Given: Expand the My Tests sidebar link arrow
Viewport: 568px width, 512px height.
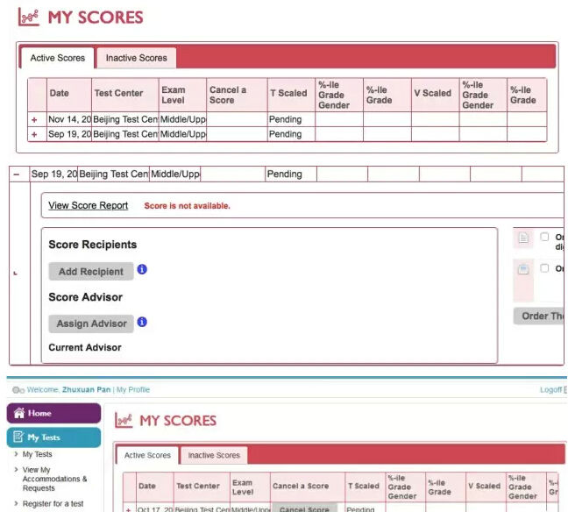Looking at the screenshot, I should (16, 453).
